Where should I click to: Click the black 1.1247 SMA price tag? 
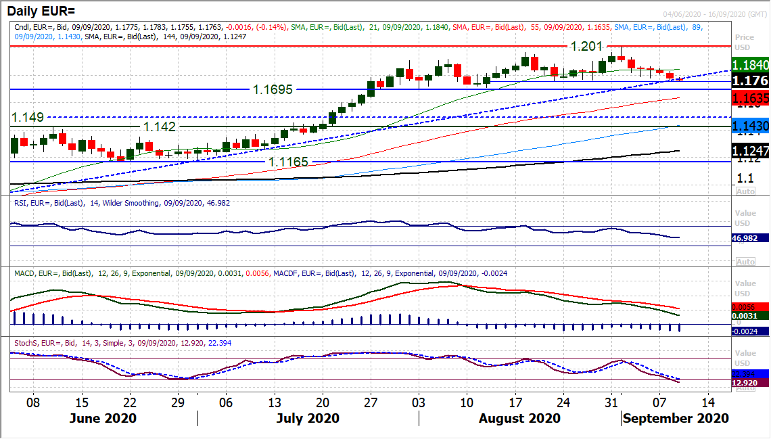click(751, 151)
